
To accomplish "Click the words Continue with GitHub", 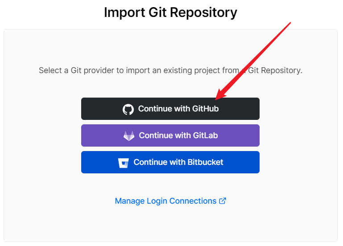I will coord(178,109).
